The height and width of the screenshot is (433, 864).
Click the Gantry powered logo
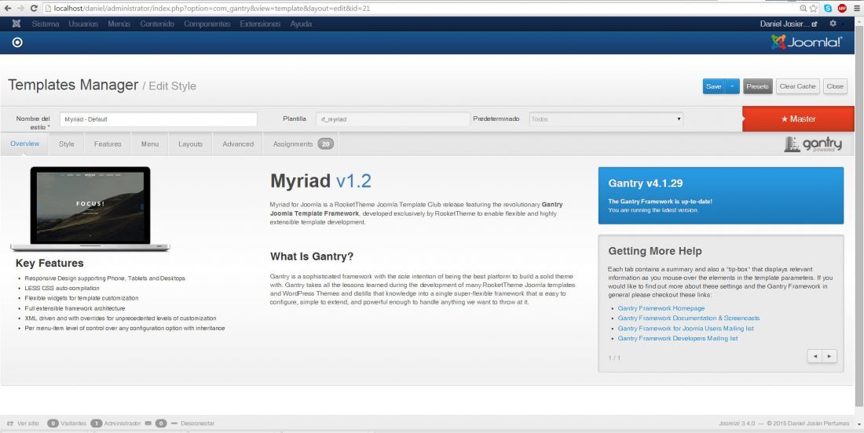coord(813,144)
